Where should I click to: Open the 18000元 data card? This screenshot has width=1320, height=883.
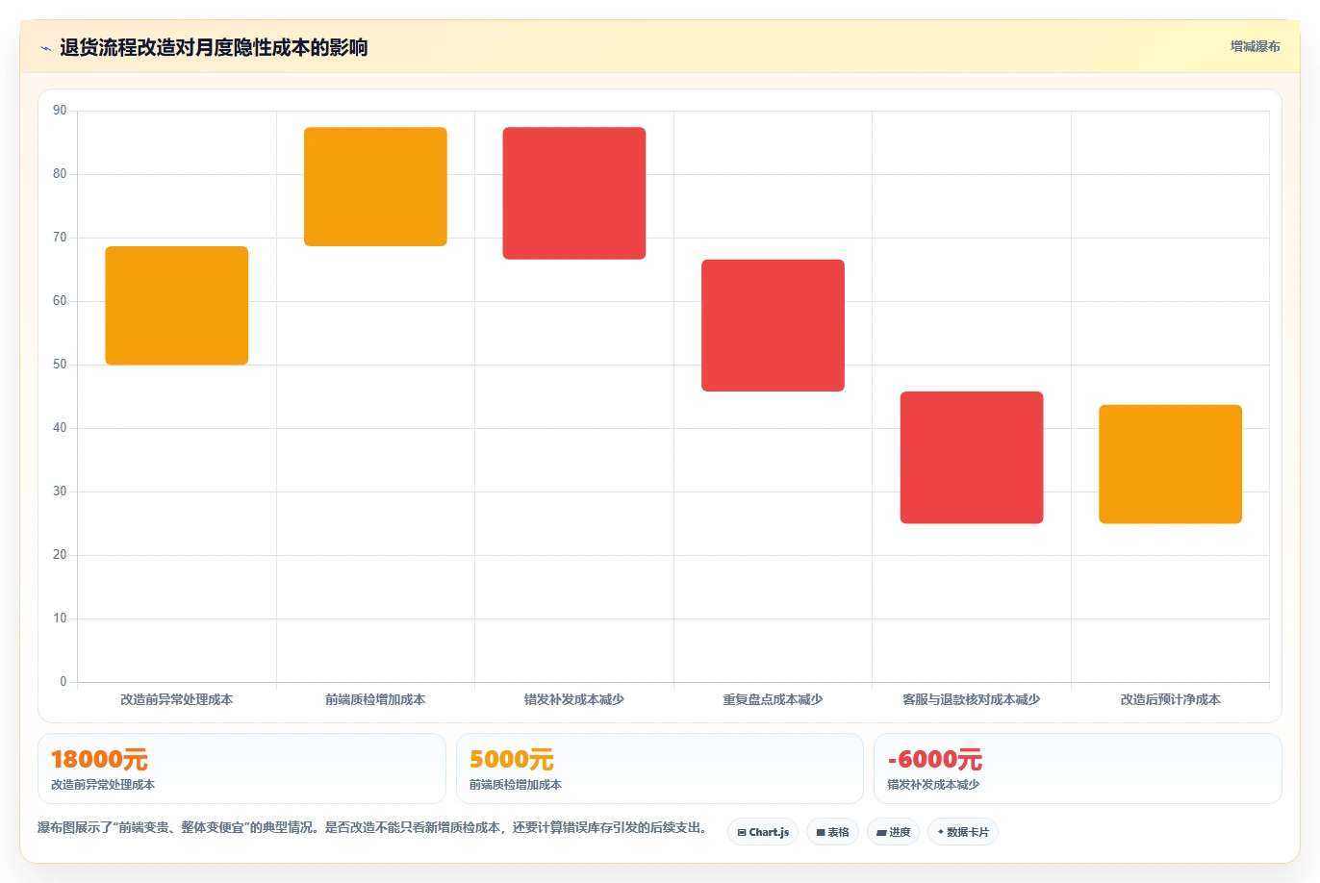point(241,769)
